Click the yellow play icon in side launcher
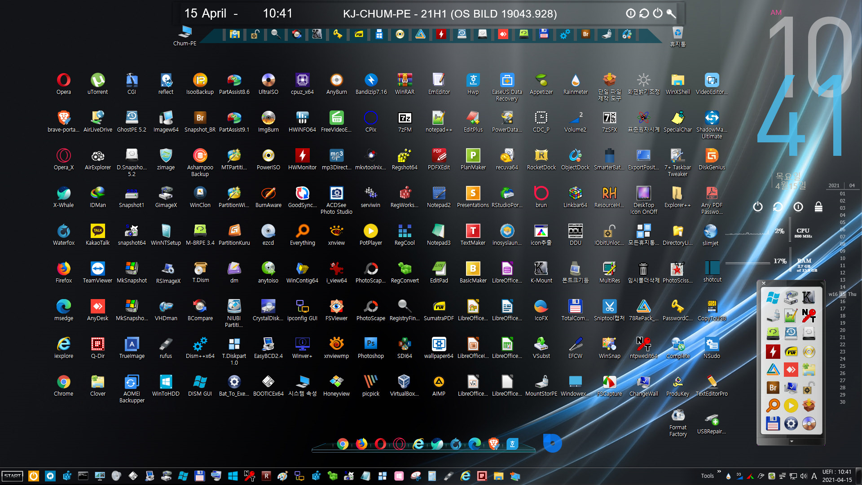 (x=791, y=406)
